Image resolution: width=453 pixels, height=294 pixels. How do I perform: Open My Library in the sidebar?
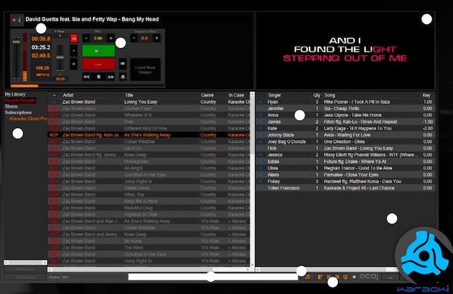pyautogui.click(x=15, y=95)
